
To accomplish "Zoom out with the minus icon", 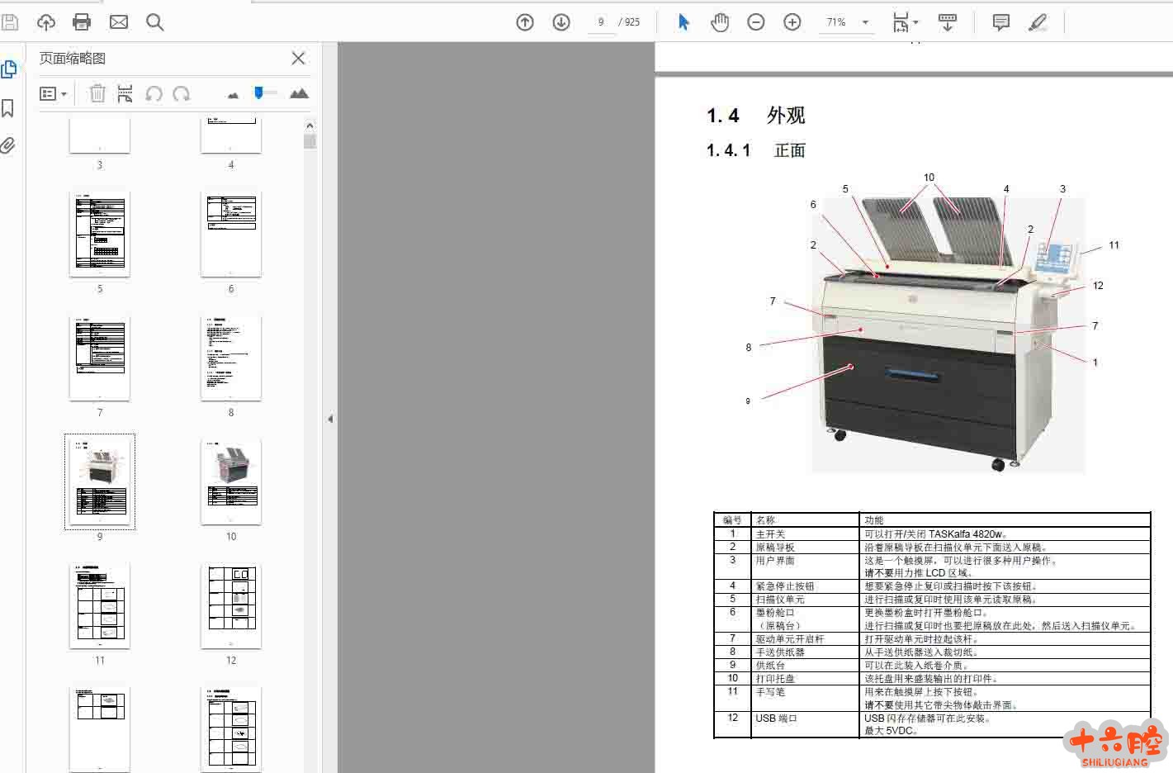I will pyautogui.click(x=755, y=22).
